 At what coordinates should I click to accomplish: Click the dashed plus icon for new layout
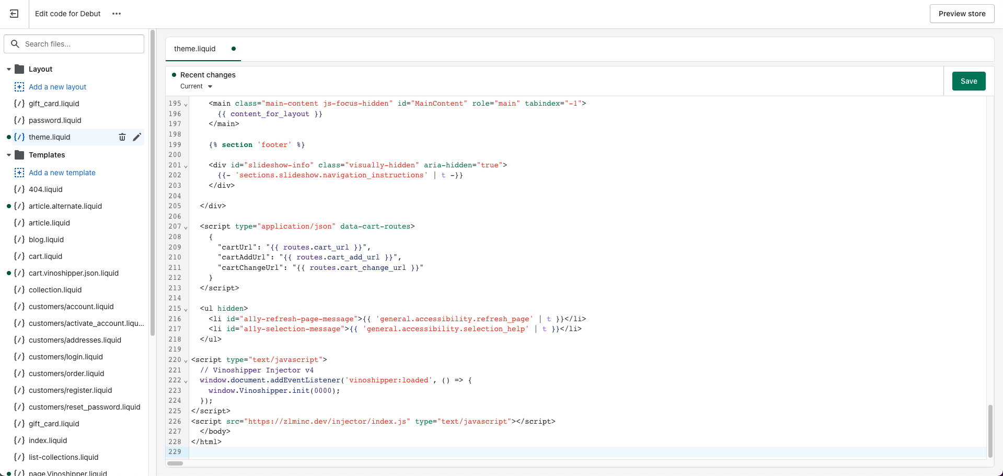pos(19,87)
